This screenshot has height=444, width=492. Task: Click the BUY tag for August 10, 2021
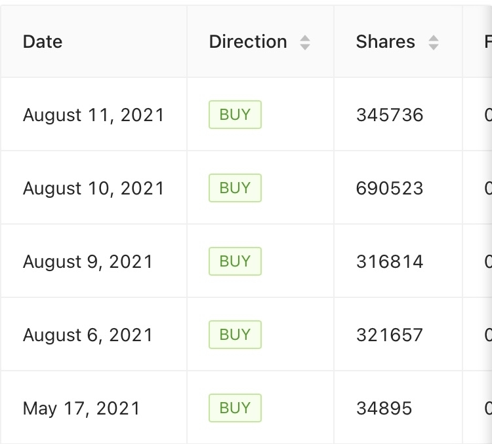pos(235,188)
